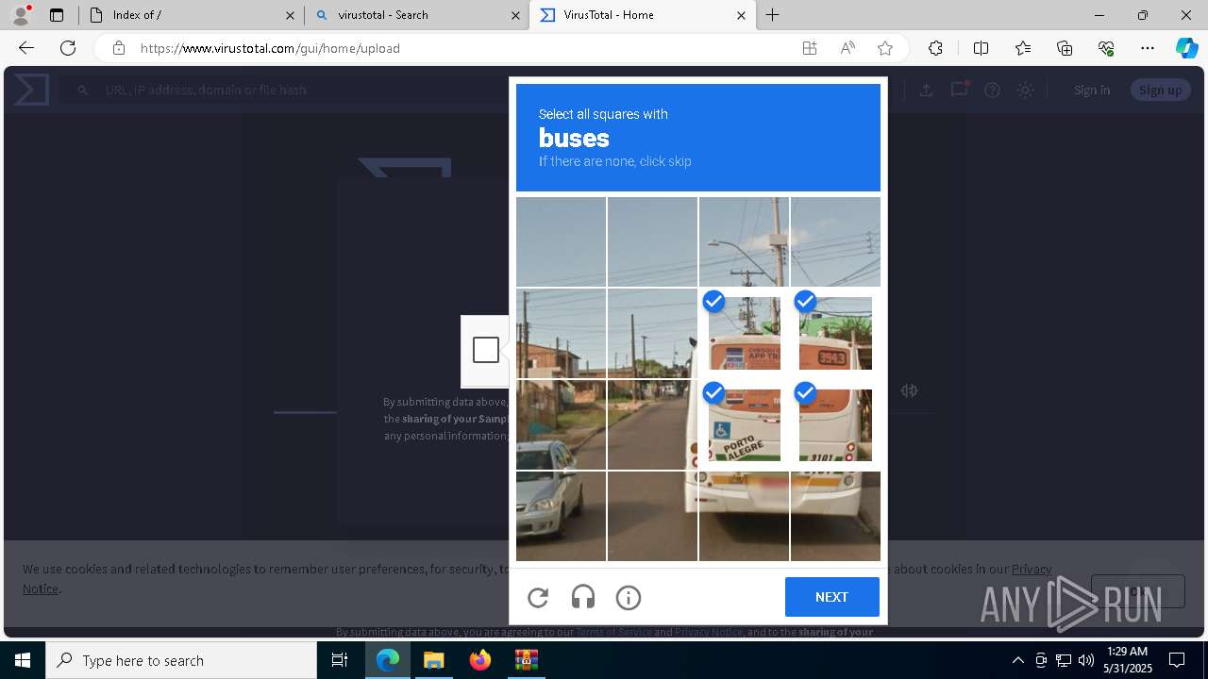The image size is (1208, 679).
Task: Click VirusTotal logo
Action: coord(31,90)
